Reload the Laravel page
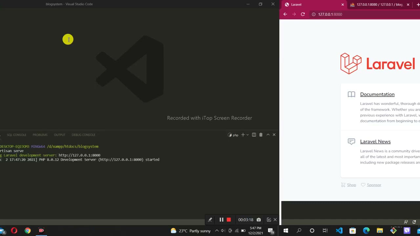Screen dimensions: 420x236 click(x=303, y=14)
